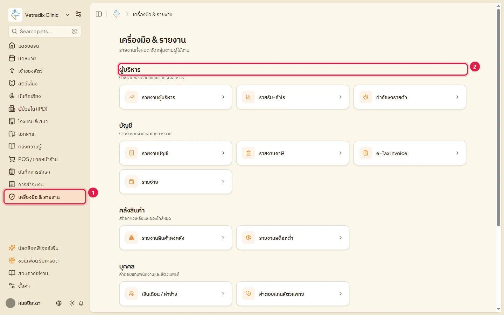Image resolution: width=504 pixels, height=315 pixels.
Task: Click the หมอปิยะดา user profile
Action: (x=23, y=303)
